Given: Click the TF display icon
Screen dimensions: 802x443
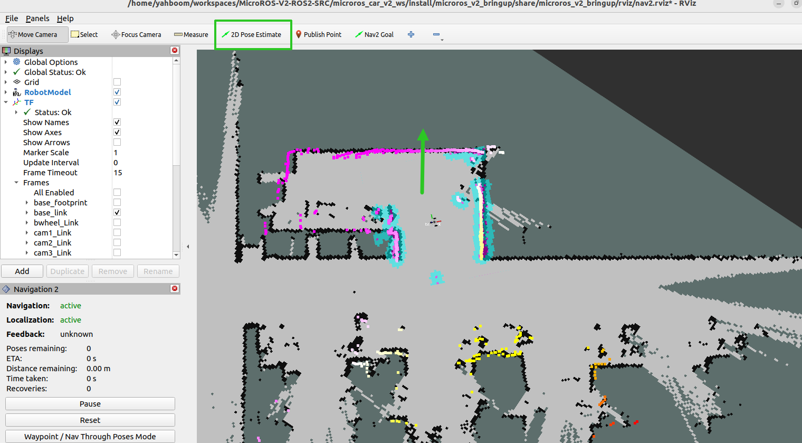Looking at the screenshot, I should [x=17, y=102].
